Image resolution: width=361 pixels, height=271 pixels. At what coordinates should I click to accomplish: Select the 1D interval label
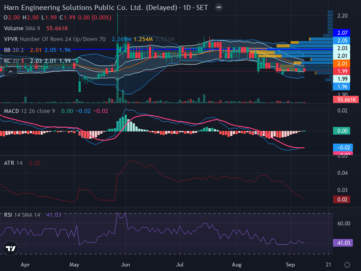point(187,8)
